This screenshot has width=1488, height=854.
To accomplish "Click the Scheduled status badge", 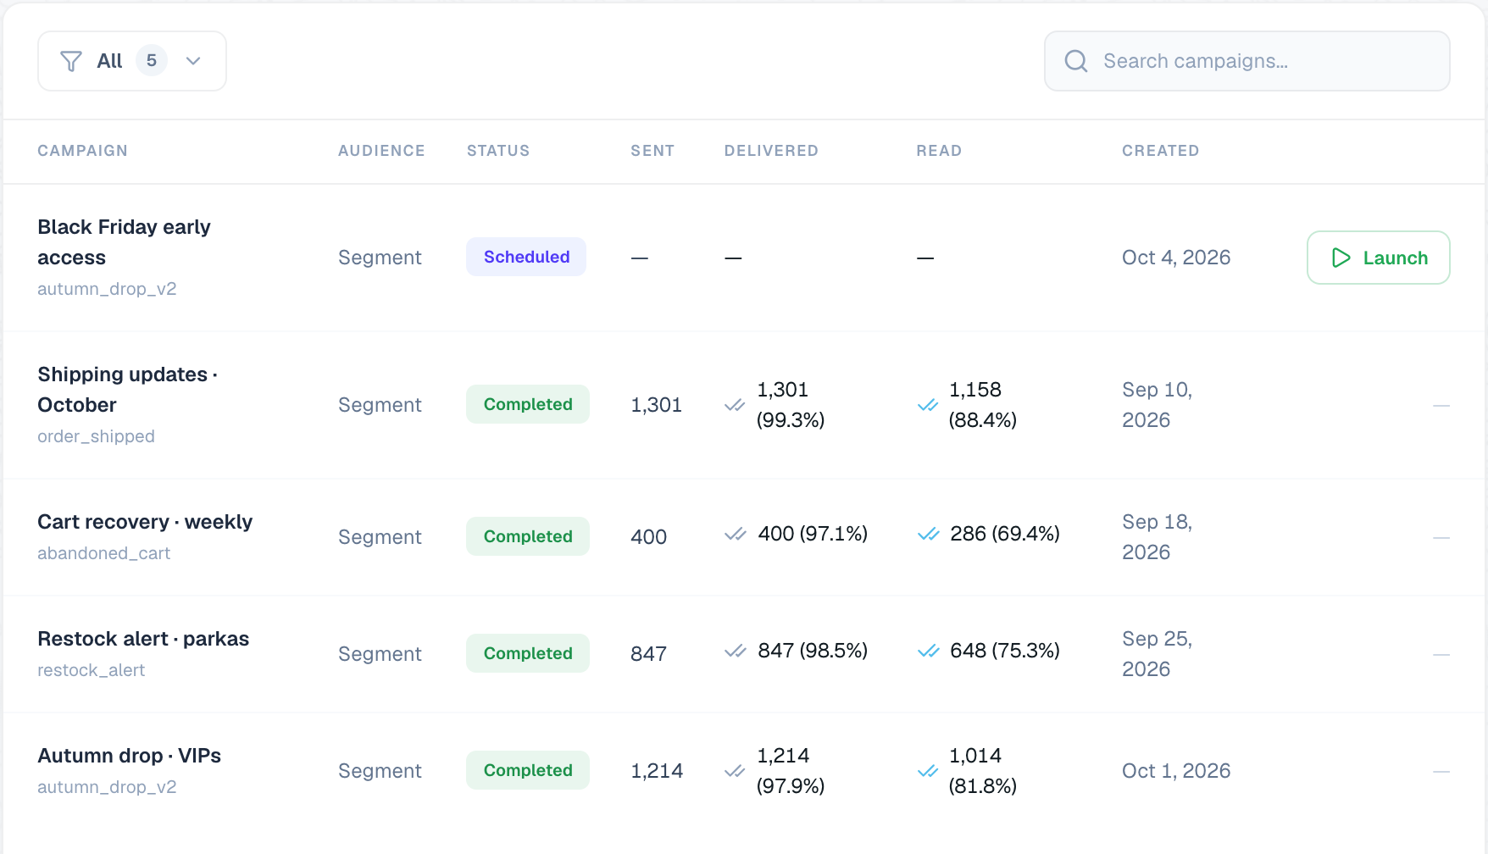I will tap(526, 257).
